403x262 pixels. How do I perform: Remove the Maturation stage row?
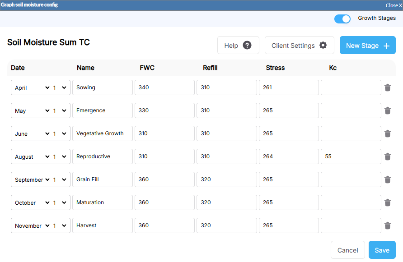(x=387, y=202)
